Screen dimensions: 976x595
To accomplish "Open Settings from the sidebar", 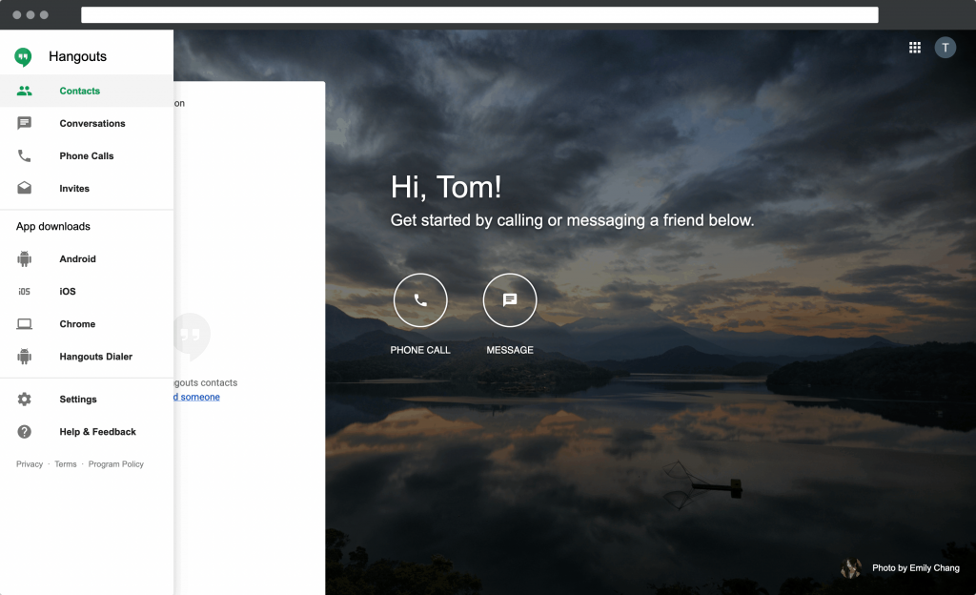I will tap(87, 399).
